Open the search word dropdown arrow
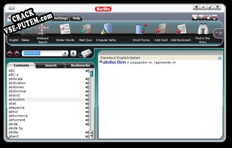This screenshot has width=232, height=148. click(65, 53)
